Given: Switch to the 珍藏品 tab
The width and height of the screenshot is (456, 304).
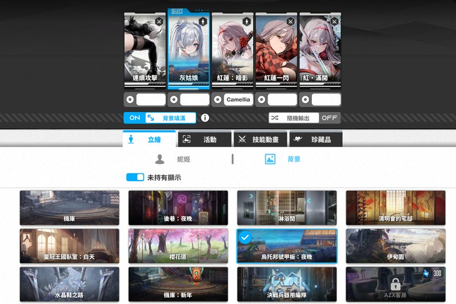Looking at the screenshot, I should pyautogui.click(x=316, y=139).
